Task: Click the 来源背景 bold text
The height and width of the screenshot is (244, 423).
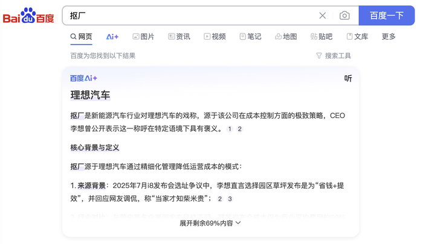Action: pyautogui.click(x=91, y=186)
